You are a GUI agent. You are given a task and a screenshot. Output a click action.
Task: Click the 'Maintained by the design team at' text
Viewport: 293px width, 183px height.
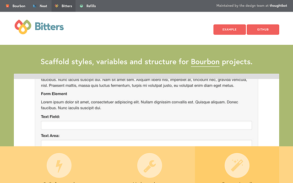pyautogui.click(x=242, y=6)
